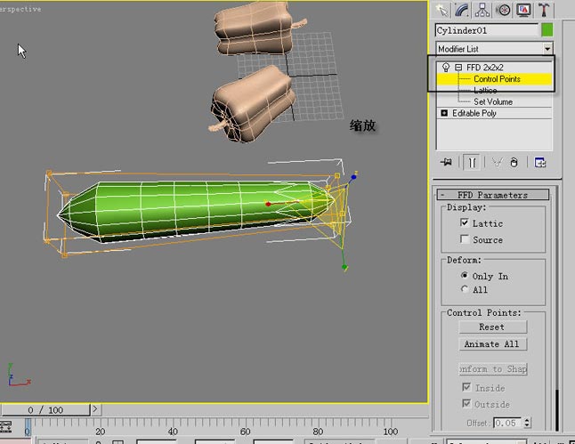Select FFD 2x2x2 modifier entry
The height and width of the screenshot is (444, 575).
(485, 68)
